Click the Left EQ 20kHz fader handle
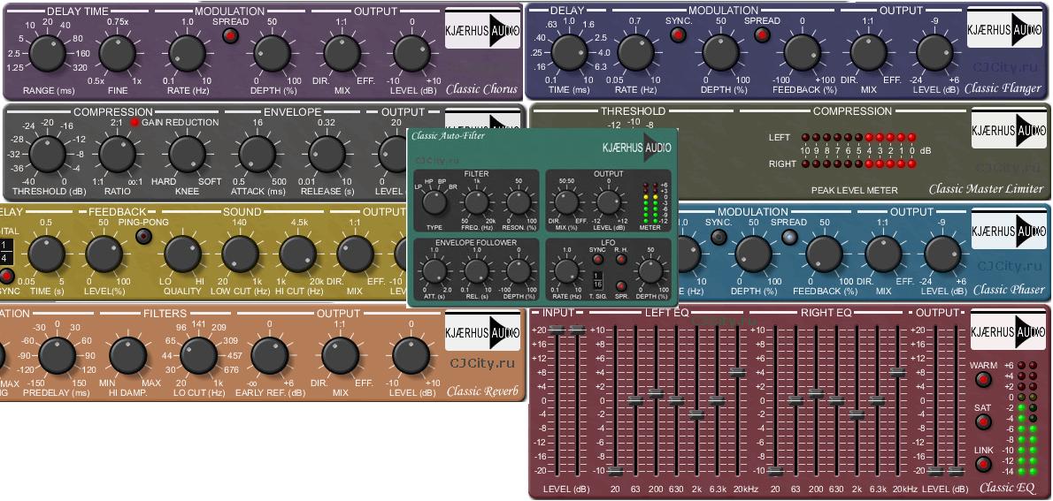 (x=737, y=372)
